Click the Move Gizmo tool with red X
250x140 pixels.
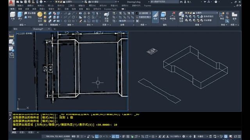[173, 16]
